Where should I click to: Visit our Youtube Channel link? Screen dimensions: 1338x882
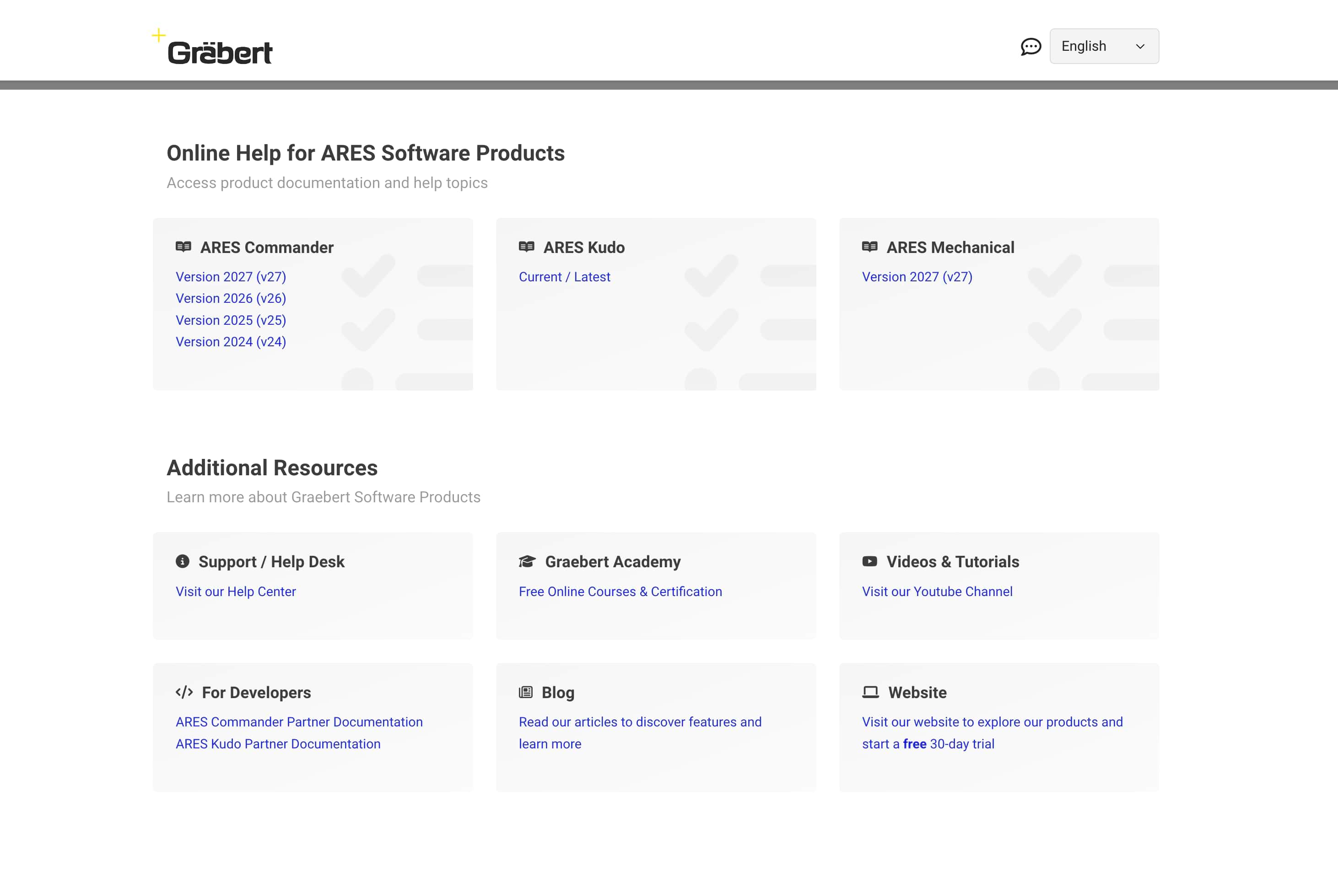[x=937, y=591]
